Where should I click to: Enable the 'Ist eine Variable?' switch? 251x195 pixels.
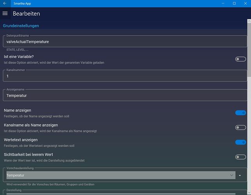(240, 59)
